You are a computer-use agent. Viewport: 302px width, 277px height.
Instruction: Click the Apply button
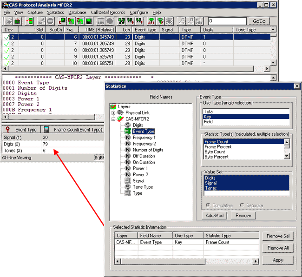point(278,260)
